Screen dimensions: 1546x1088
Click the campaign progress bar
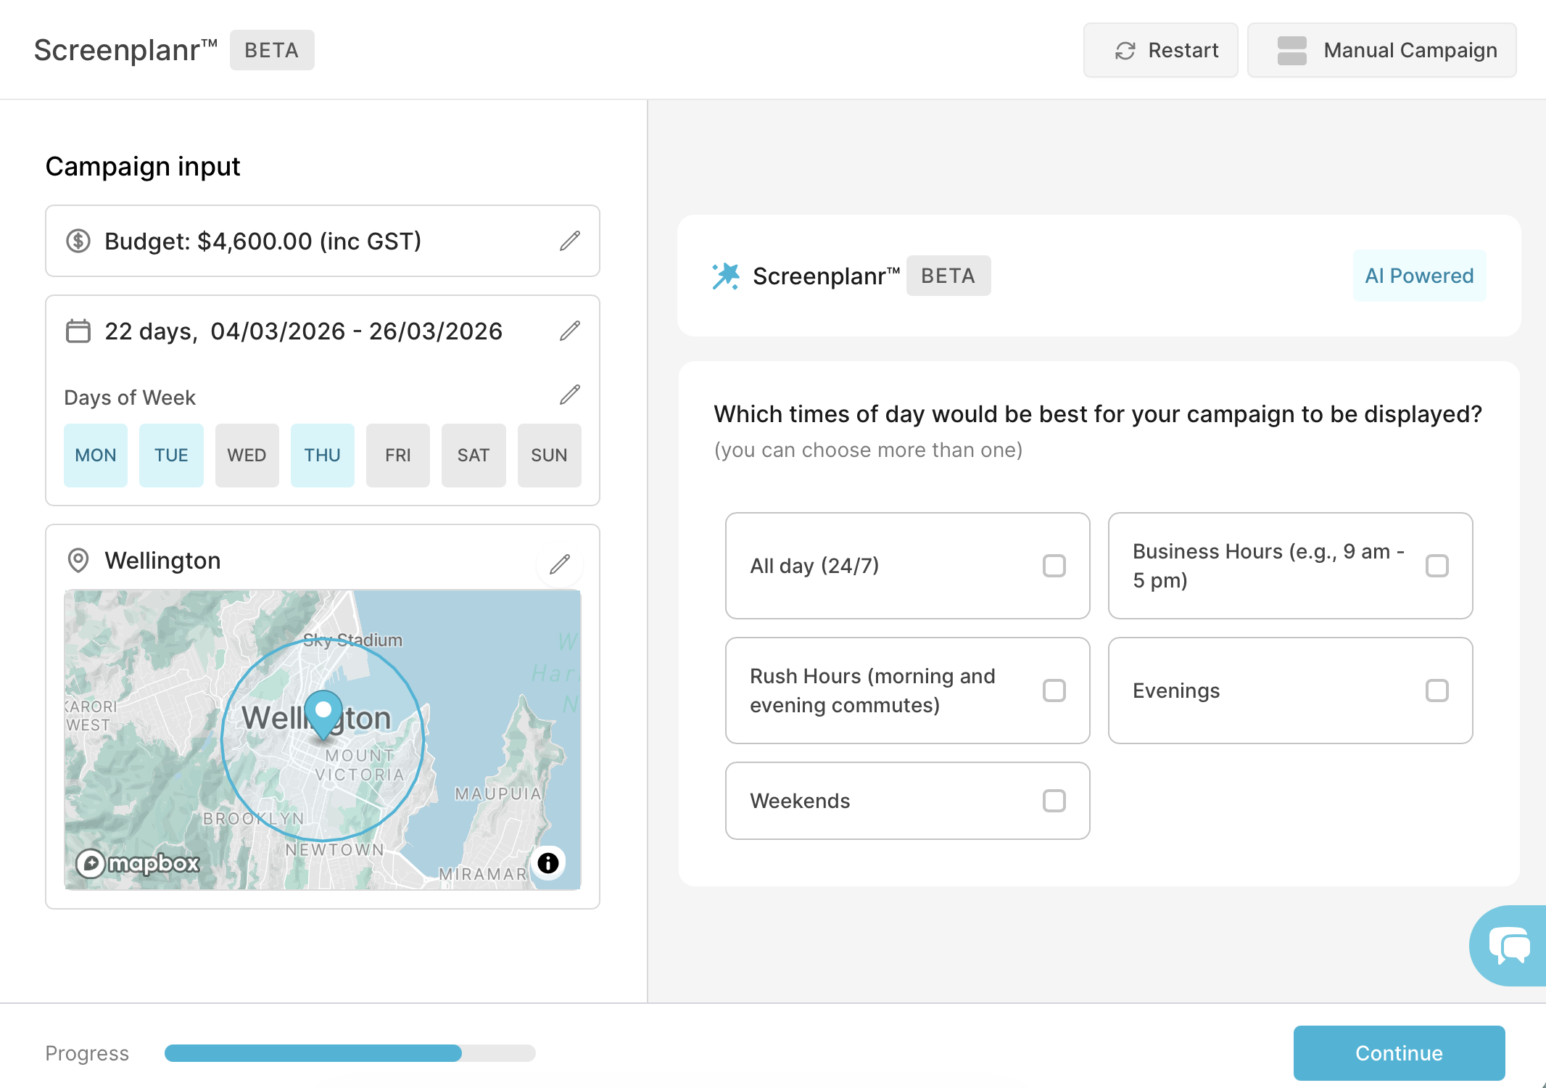[350, 1053]
